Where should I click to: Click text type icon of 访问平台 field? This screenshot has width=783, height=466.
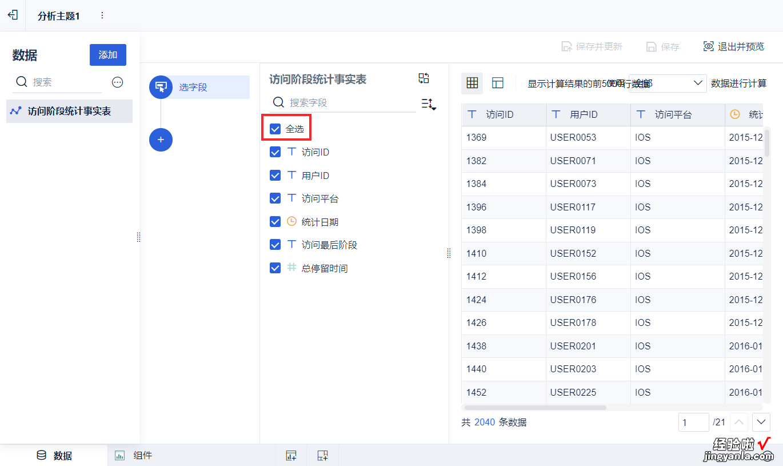[x=291, y=198]
